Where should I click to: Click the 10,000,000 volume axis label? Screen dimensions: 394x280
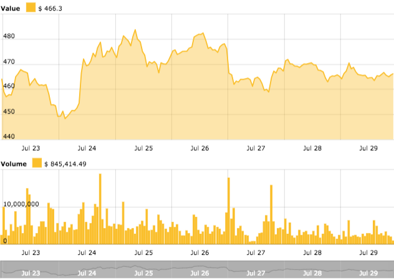[x=22, y=204]
